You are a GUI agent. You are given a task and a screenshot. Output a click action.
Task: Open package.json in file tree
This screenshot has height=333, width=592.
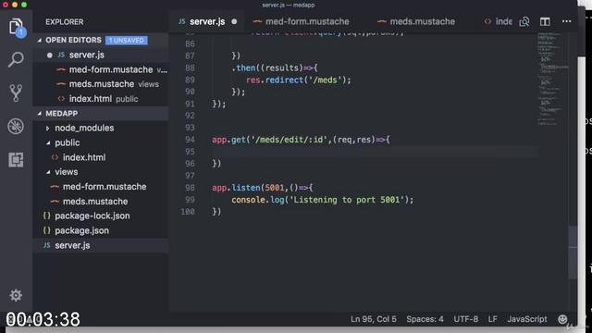[101, 230]
